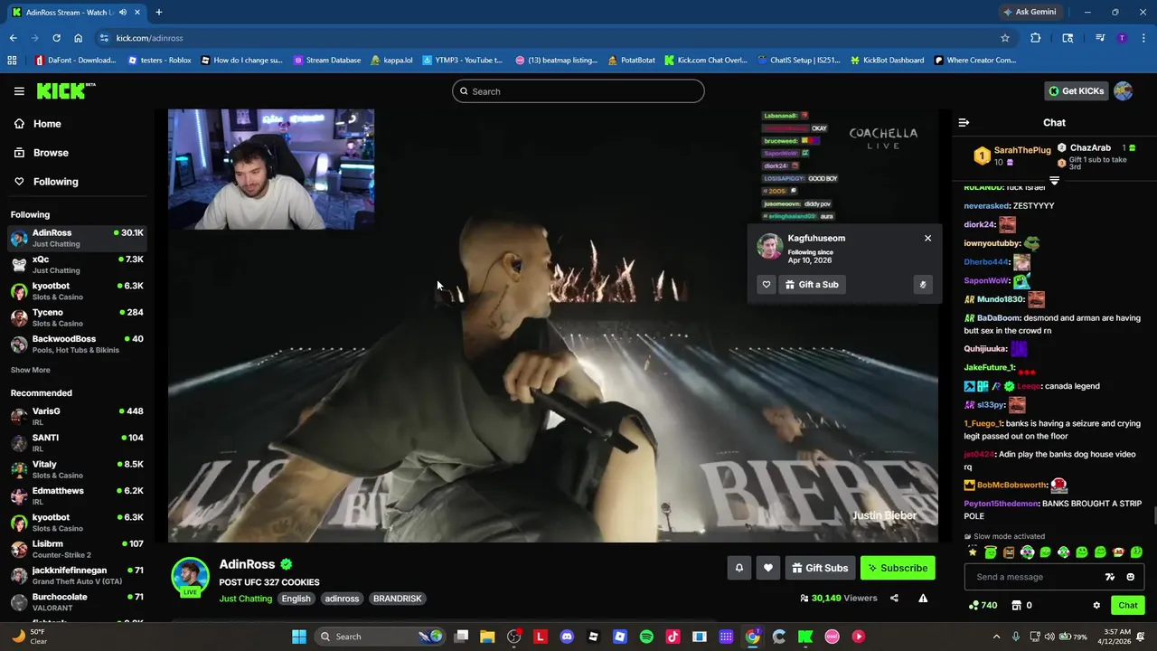Open jackknifefinnegan recommended channel
This screenshot has width=1157, height=651.
(76, 575)
